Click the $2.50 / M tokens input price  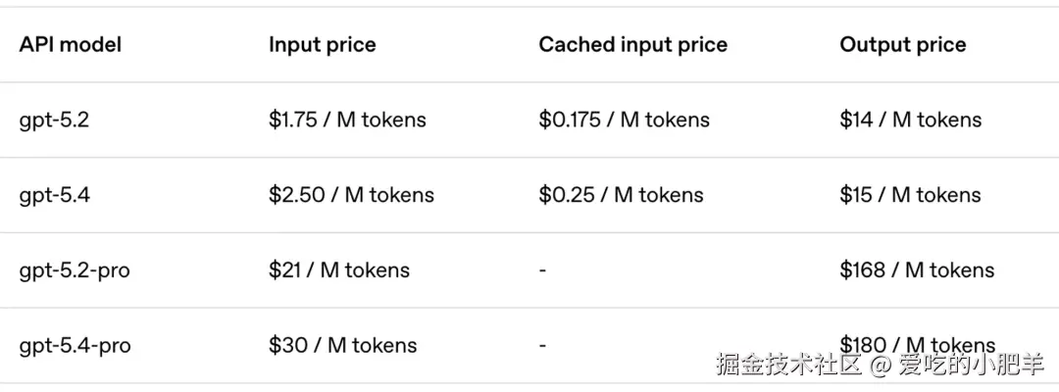point(351,195)
